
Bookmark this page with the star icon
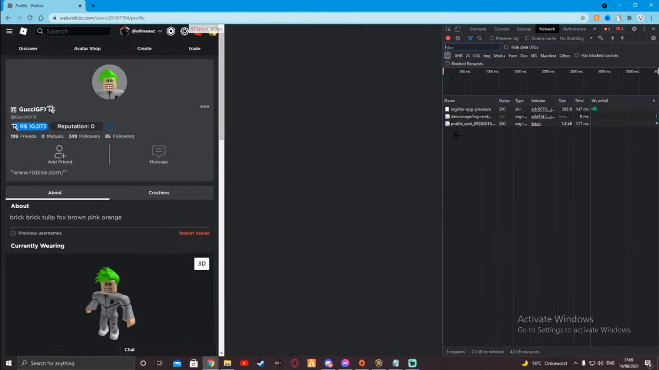click(x=583, y=18)
